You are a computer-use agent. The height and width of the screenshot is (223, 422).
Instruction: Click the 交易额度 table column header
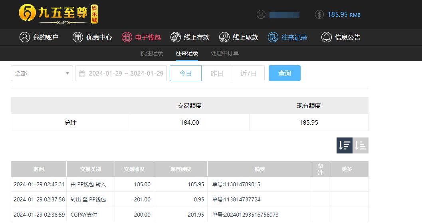click(x=134, y=169)
